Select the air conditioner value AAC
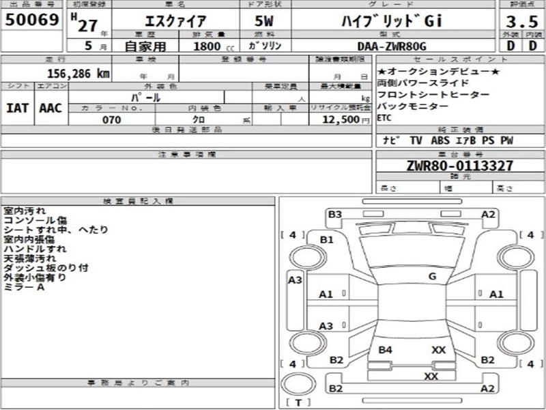Screen dimensions: 546x410 51,108
